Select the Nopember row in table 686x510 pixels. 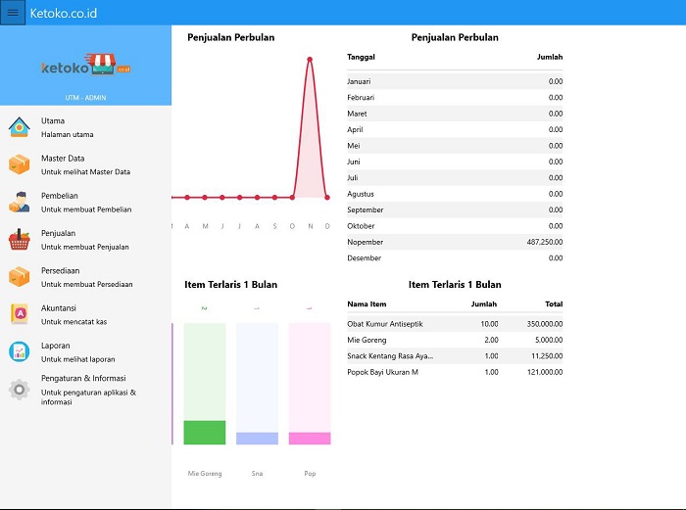(x=455, y=242)
